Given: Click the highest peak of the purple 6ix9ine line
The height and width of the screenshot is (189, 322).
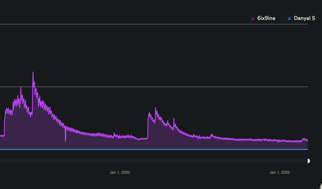Looking at the screenshot, I should [x=33, y=72].
